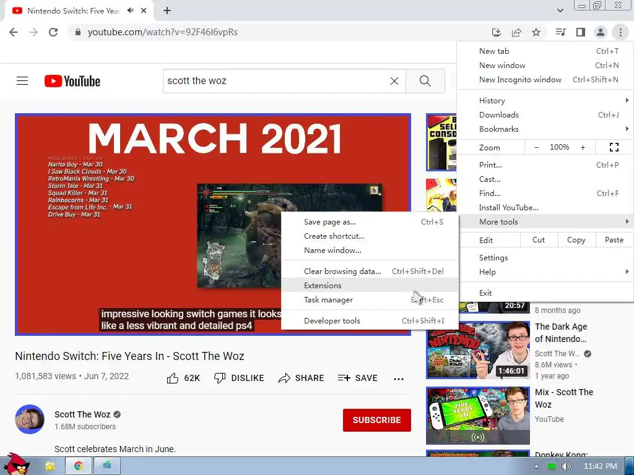This screenshot has width=634, height=475.
Task: Open New Incognito window
Action: click(x=545, y=80)
